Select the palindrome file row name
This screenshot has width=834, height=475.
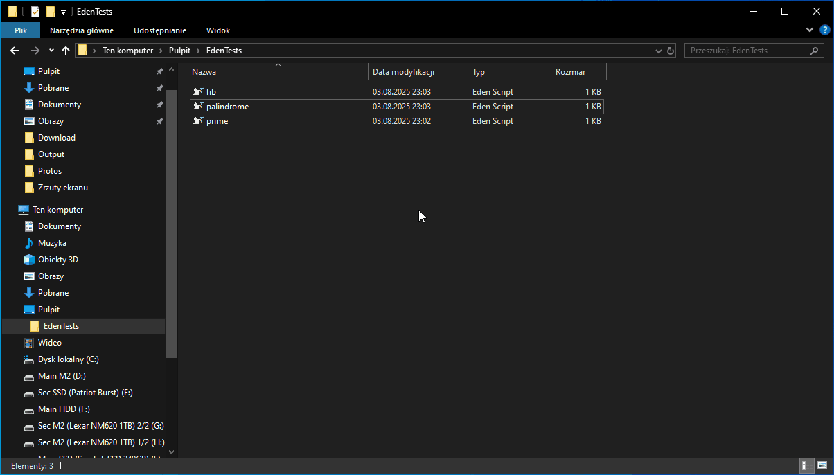pos(227,107)
